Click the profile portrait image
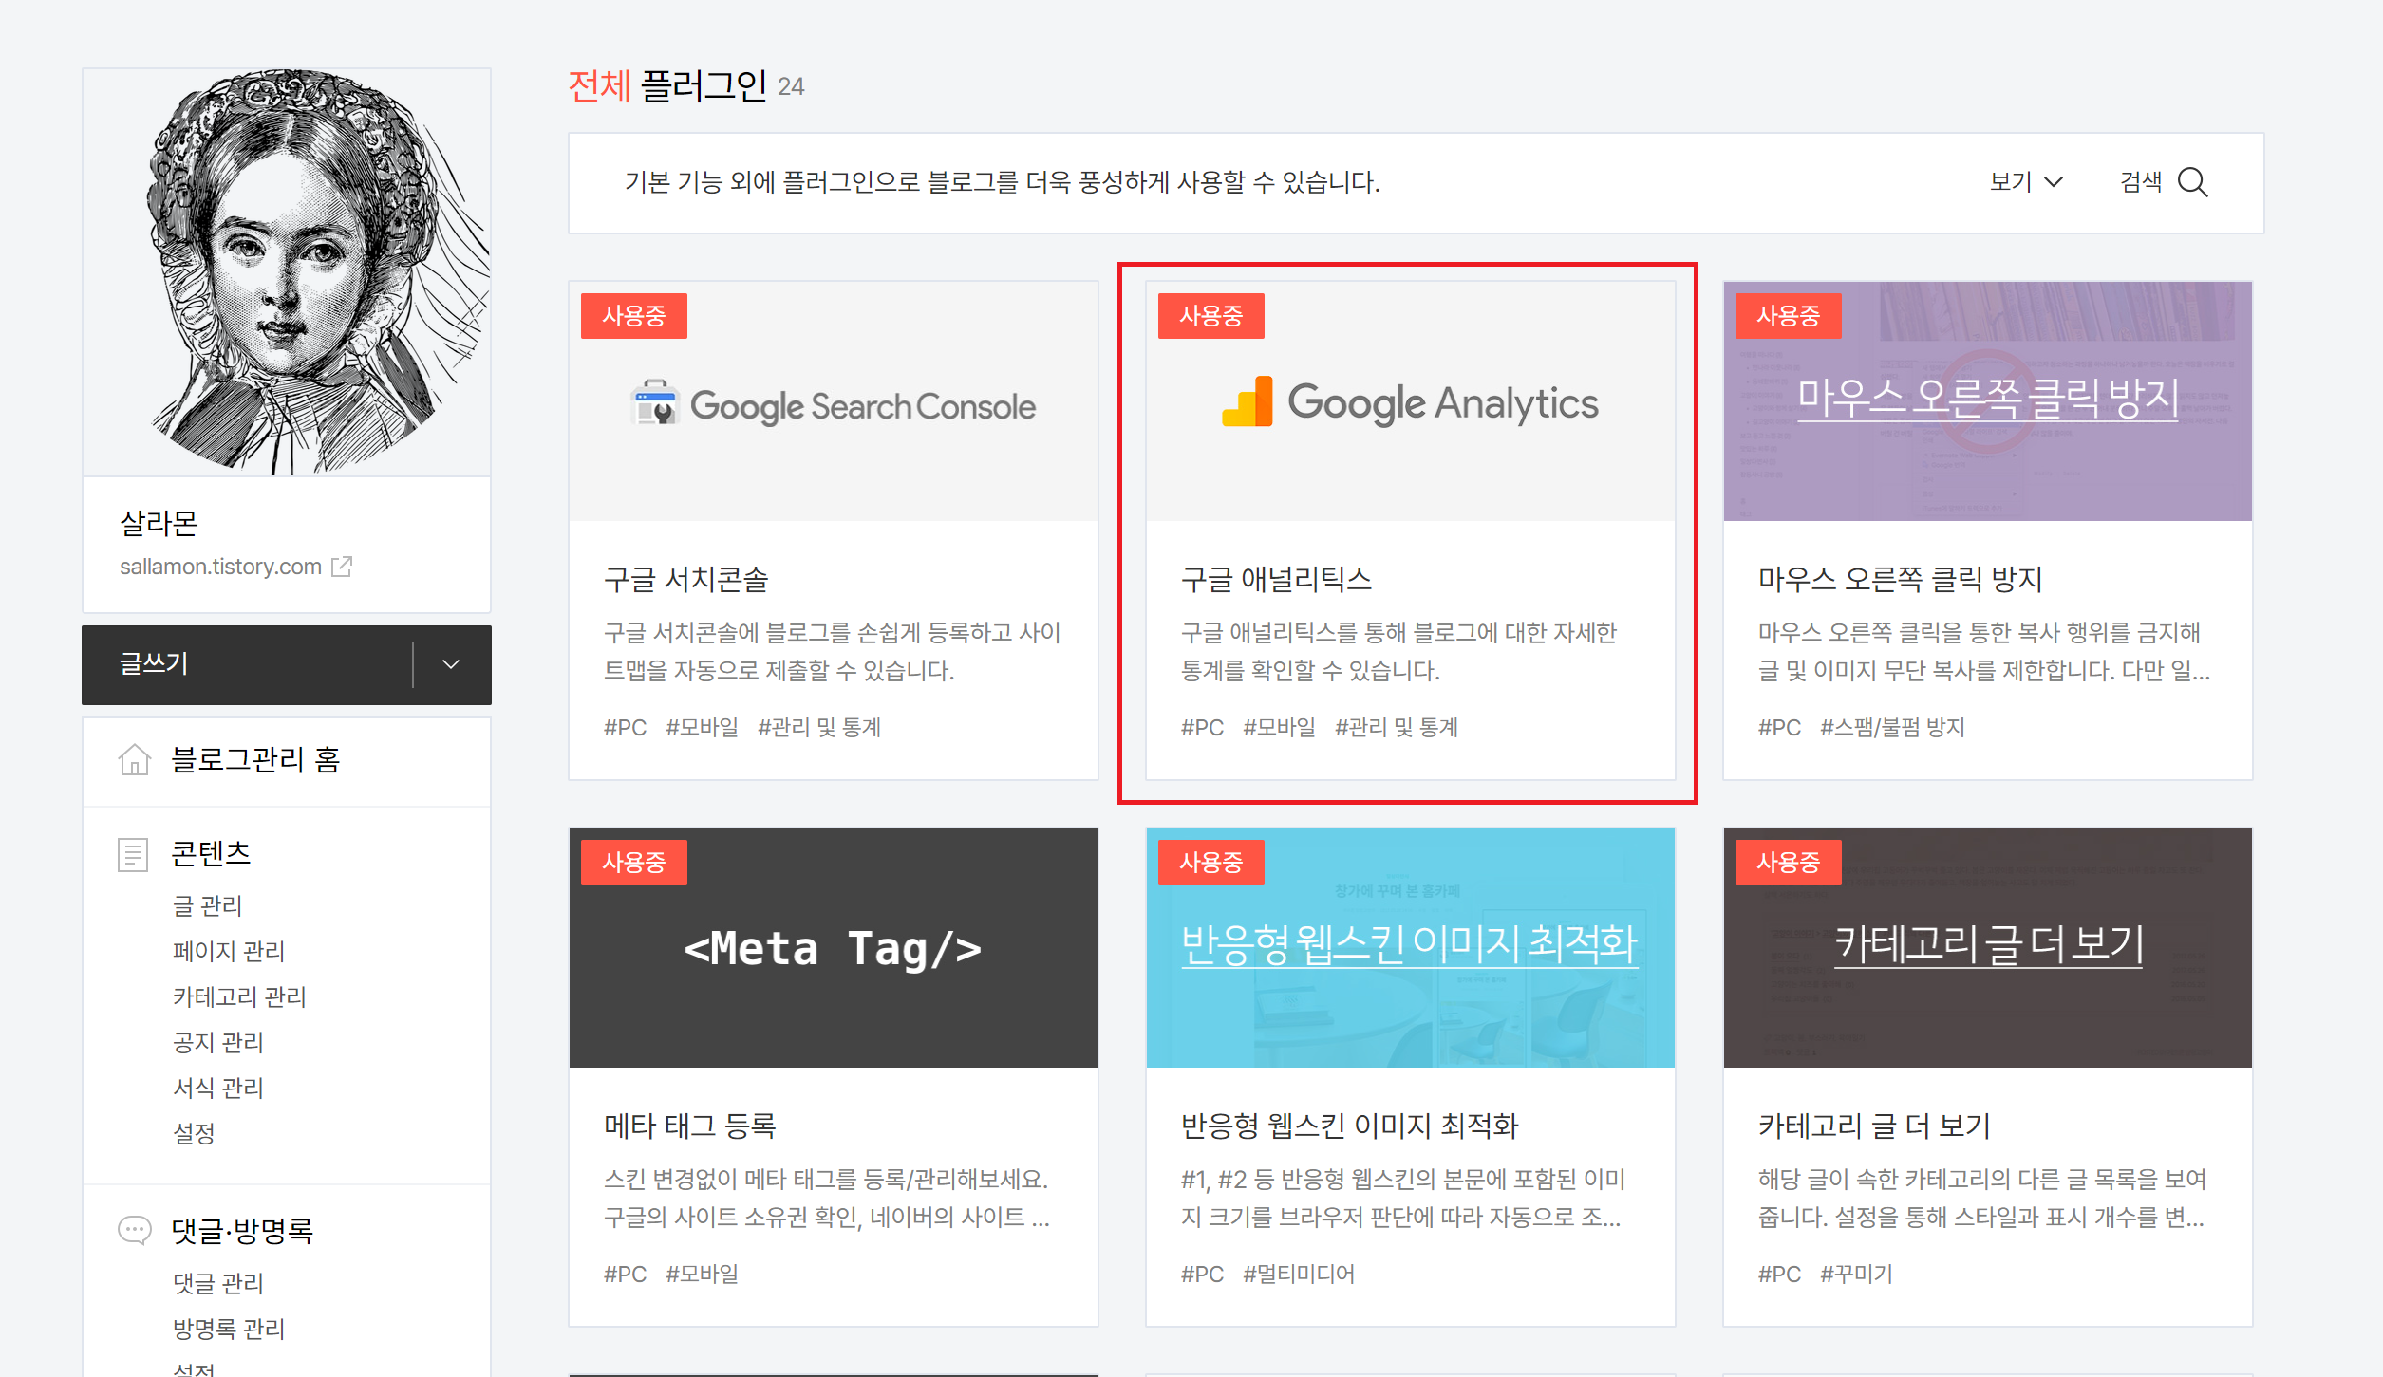This screenshot has width=2383, height=1377. (x=287, y=271)
